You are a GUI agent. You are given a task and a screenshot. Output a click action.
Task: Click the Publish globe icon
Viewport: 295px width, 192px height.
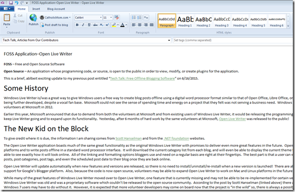[x=33, y=18]
